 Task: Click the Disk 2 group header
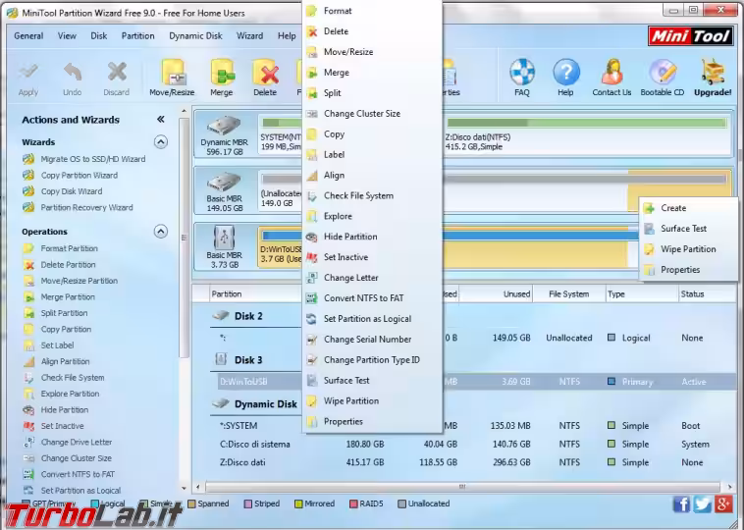238,316
